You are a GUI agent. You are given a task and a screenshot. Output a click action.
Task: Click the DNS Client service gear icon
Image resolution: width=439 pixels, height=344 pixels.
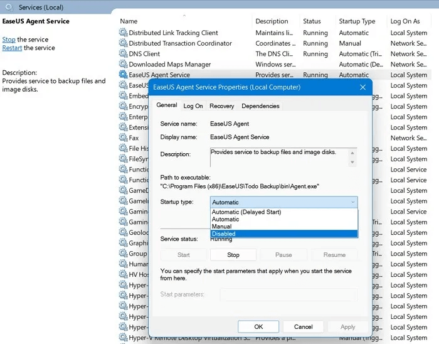coord(123,54)
